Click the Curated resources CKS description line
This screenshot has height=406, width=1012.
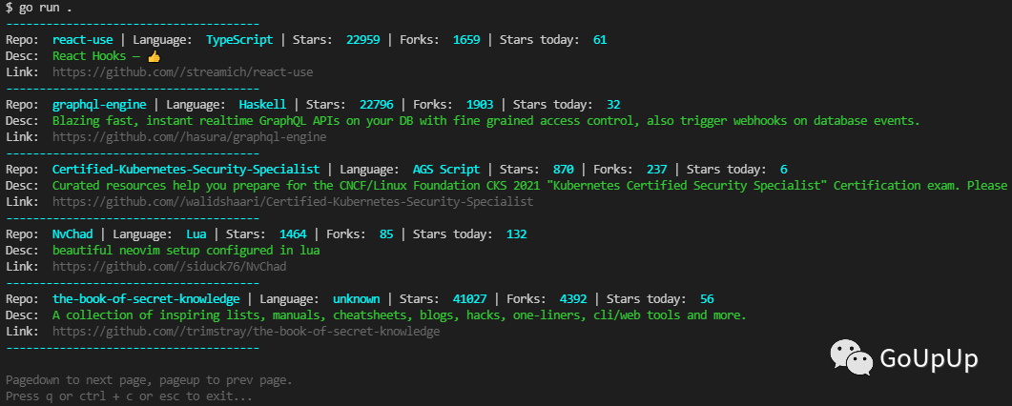(530, 186)
